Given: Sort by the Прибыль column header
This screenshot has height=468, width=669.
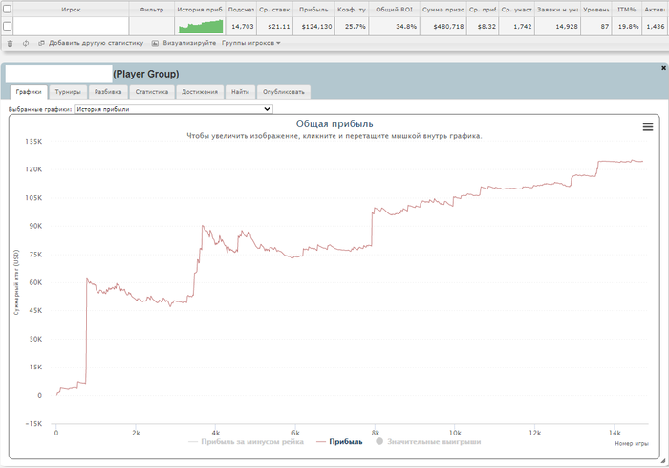Looking at the screenshot, I should (313, 9).
